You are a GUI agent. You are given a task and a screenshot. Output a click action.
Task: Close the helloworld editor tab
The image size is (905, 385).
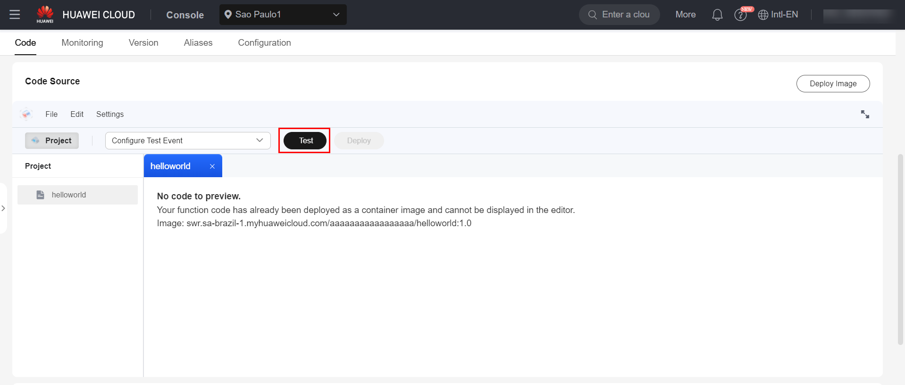click(x=212, y=166)
